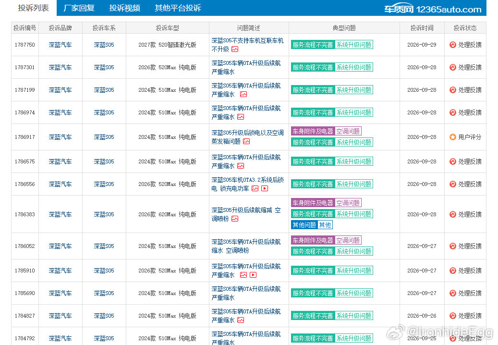Click the 投诉时间 column header
Image resolution: width=498 pixels, height=345 pixels.
(x=422, y=28)
